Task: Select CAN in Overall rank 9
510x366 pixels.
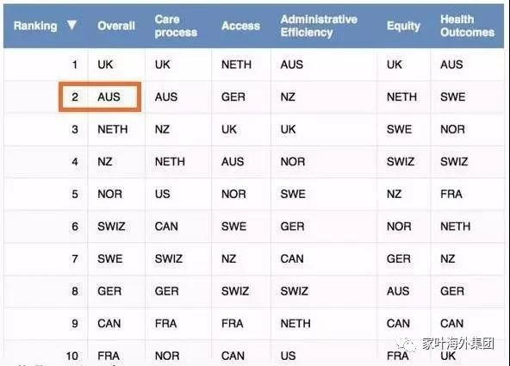Action: (109, 324)
